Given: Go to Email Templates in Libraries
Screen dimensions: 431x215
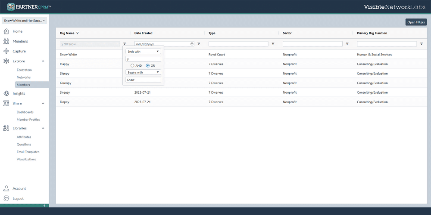Looking at the screenshot, I should pyautogui.click(x=28, y=152).
